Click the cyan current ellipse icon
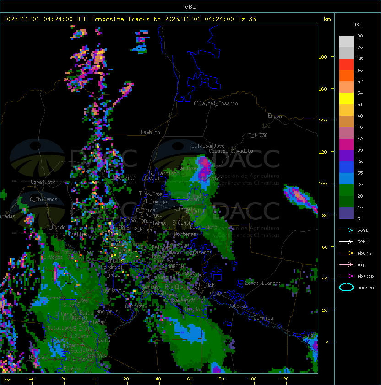This screenshot has width=381, height=385. pyautogui.click(x=346, y=287)
